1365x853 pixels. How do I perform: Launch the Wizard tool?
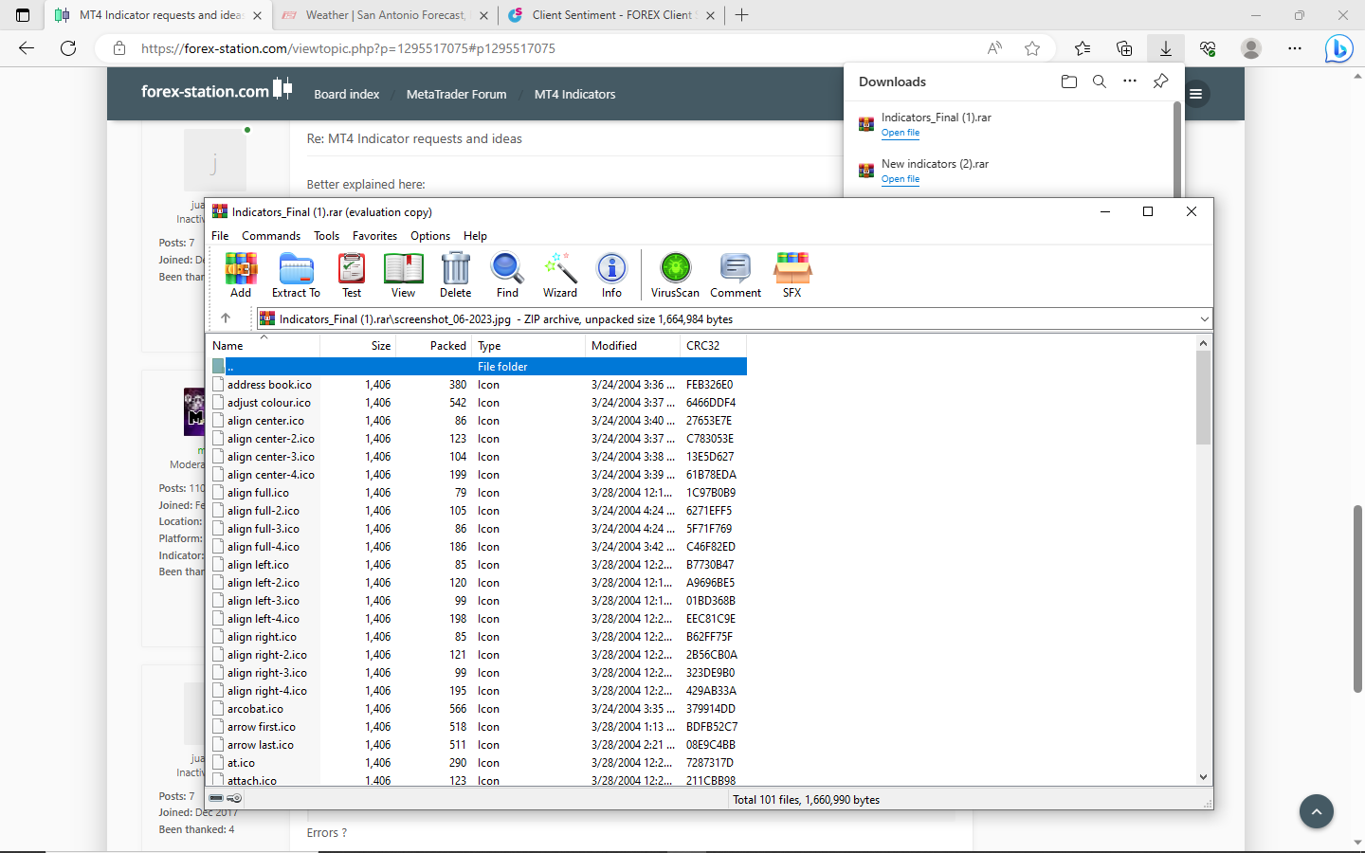pyautogui.click(x=559, y=275)
